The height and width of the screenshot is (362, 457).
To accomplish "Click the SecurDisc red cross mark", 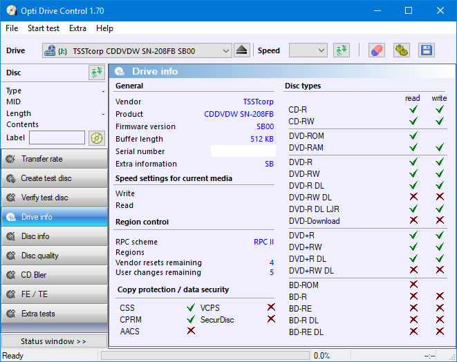I will coord(271,319).
